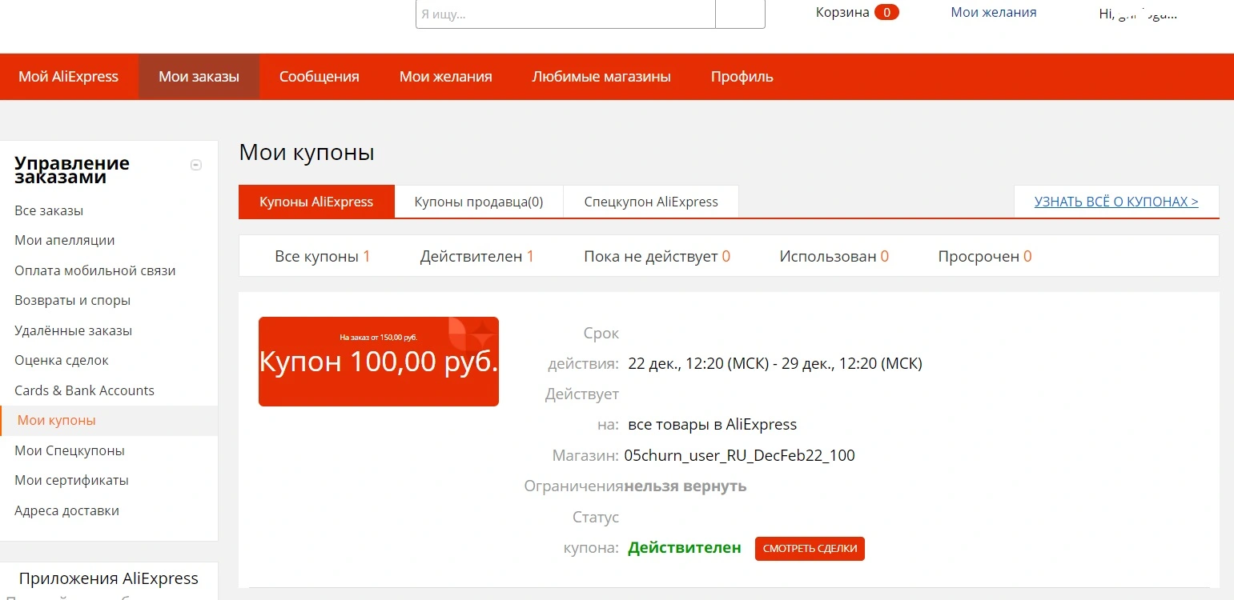Switch to Спецкупон AliExpress tab

(x=651, y=202)
